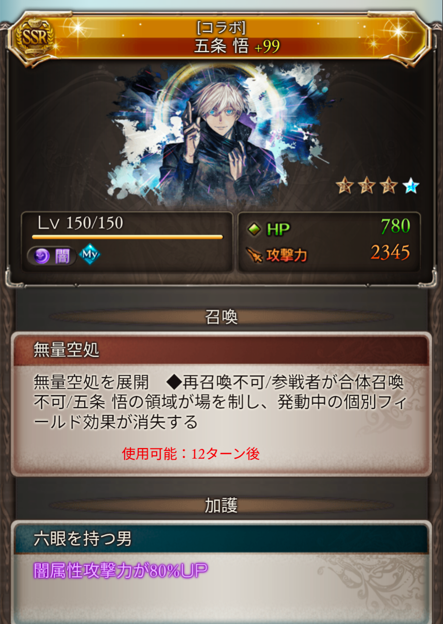Image resolution: width=443 pixels, height=624 pixels.
Task: Click the 闇属性攻撃力が80%UP aura text
Action: point(120,569)
